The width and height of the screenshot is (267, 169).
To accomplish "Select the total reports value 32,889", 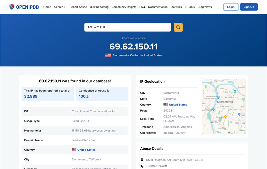I will [31, 96].
